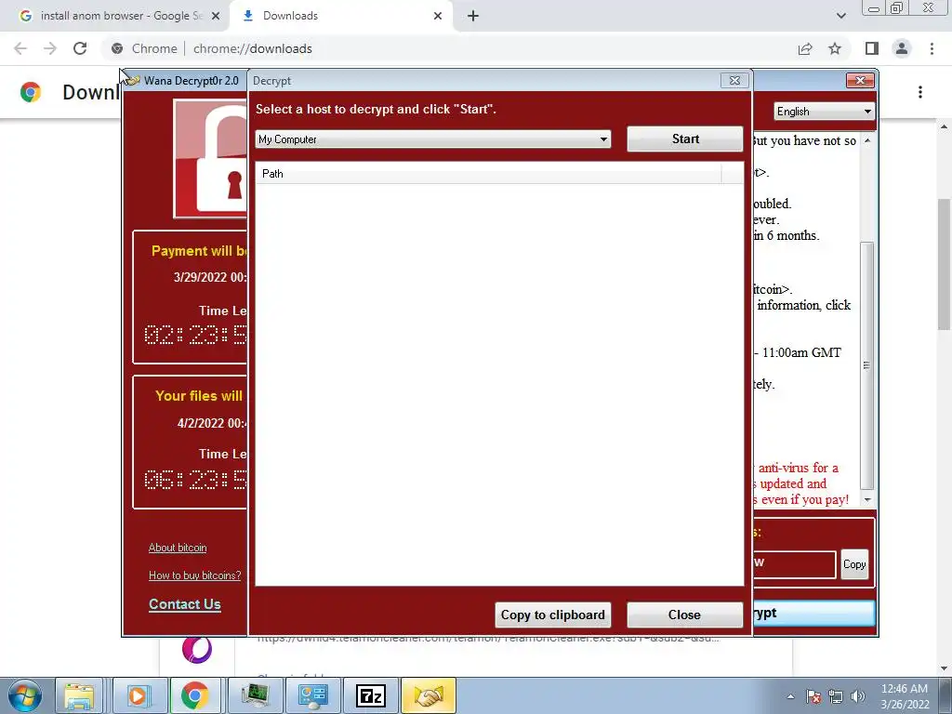952x714 pixels.
Task: Open the Chrome profile avatar
Action: tap(902, 48)
